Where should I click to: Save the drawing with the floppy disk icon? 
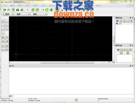(13, 10)
